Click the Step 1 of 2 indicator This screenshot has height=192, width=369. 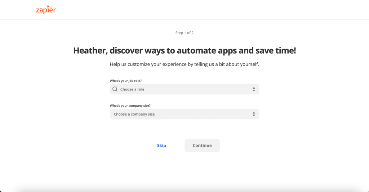click(x=184, y=33)
